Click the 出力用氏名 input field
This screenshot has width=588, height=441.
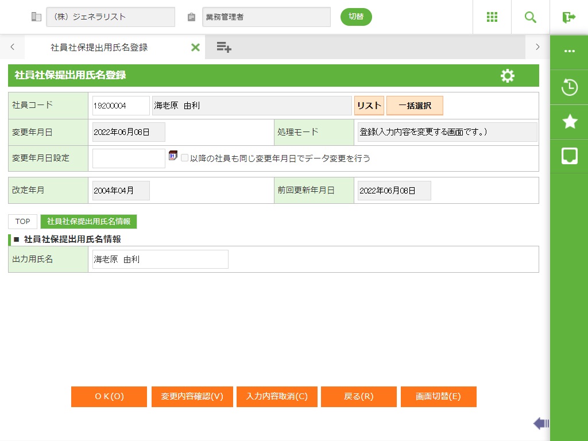(x=160, y=260)
